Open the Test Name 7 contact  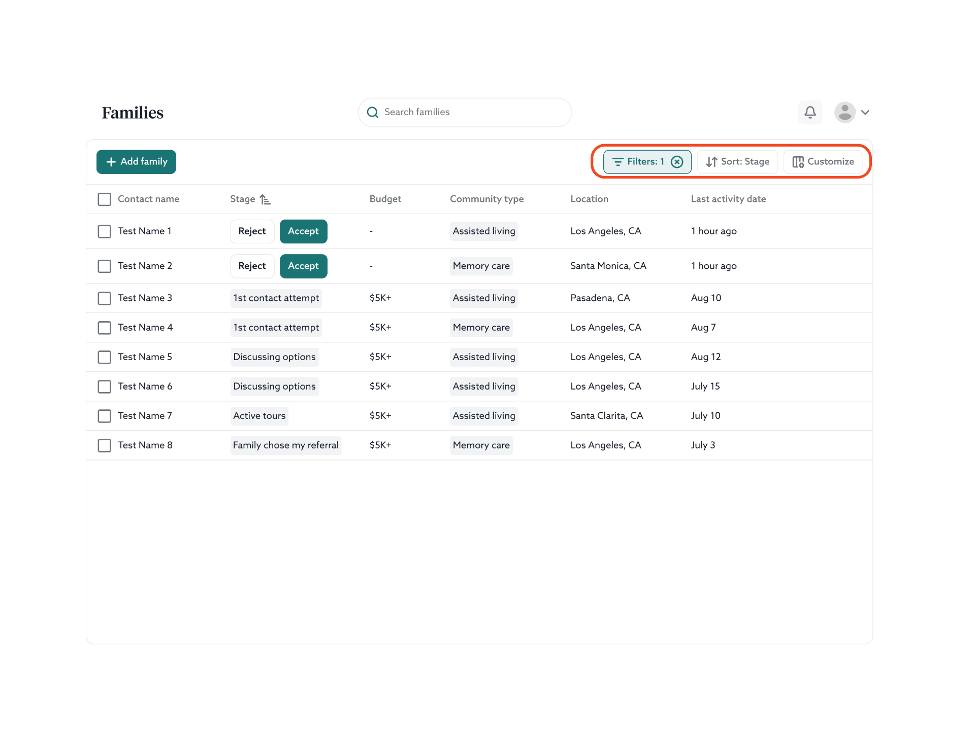[x=145, y=416]
